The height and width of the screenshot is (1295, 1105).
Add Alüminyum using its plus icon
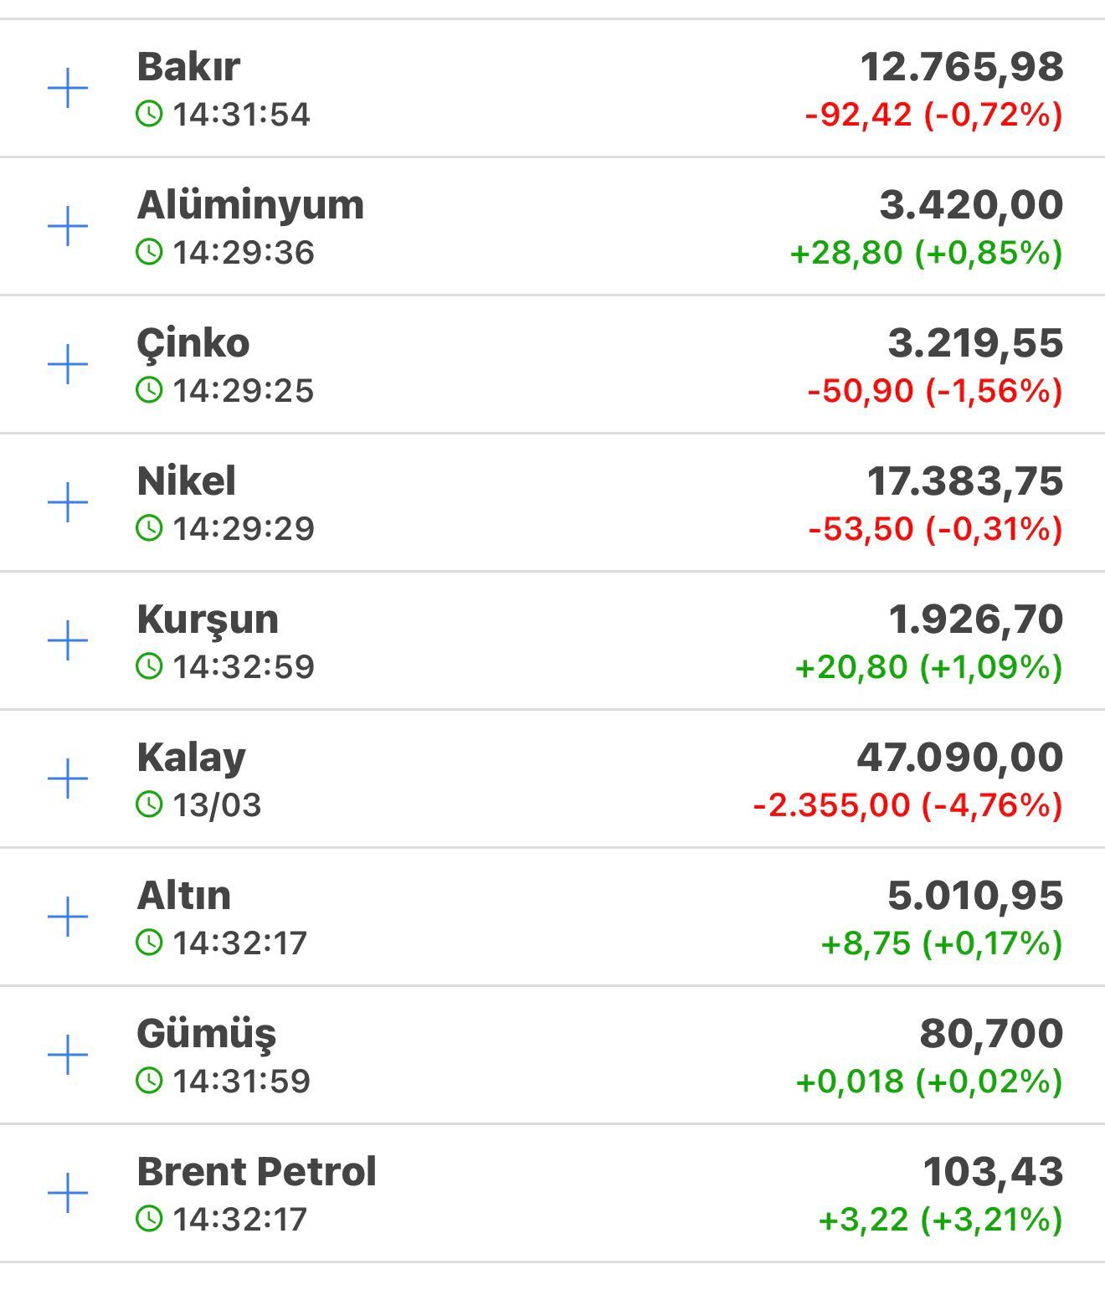(x=68, y=227)
